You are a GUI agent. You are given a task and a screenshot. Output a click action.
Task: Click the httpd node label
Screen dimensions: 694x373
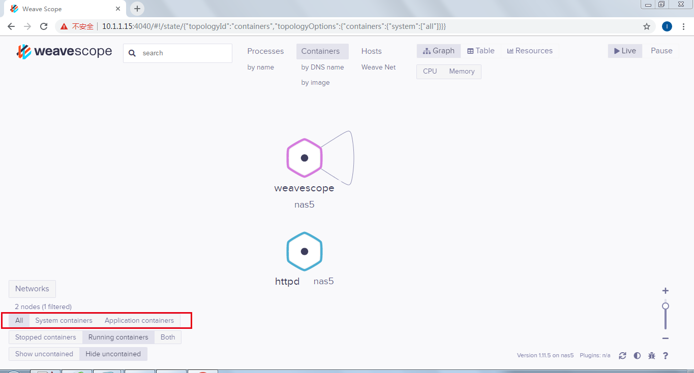[287, 282]
